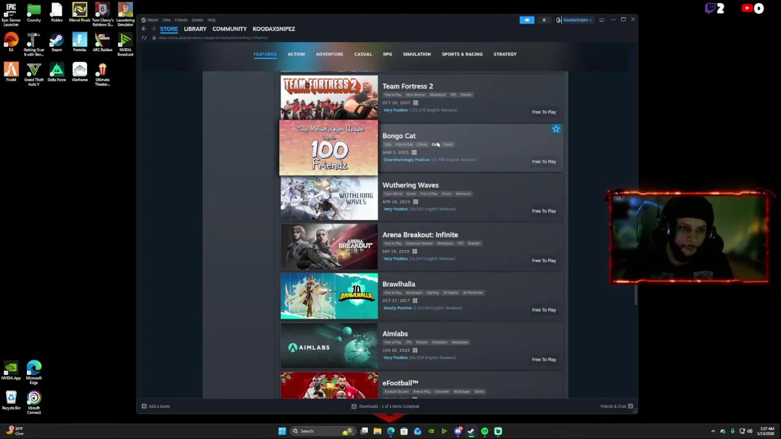Open the Laundering Simulator desktop icon
Viewport: 781px width, 439px height.
[125, 15]
